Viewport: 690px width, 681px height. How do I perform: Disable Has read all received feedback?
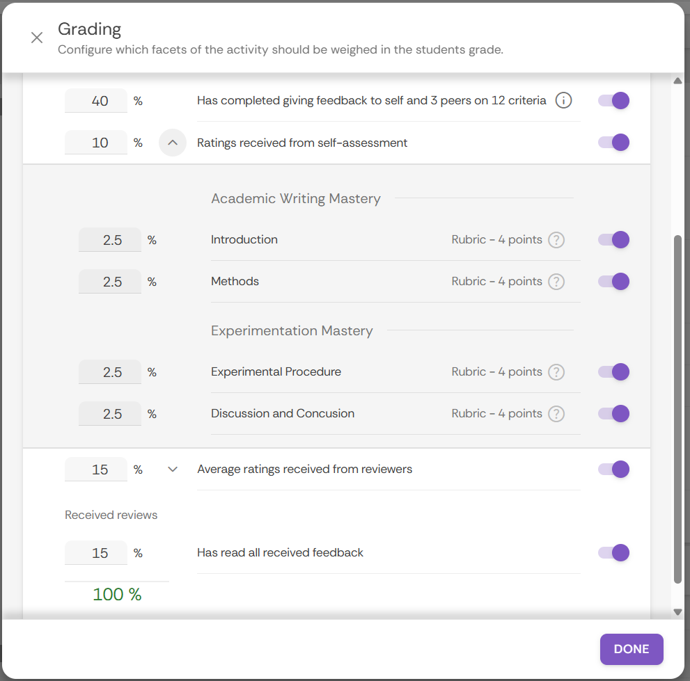[614, 553]
